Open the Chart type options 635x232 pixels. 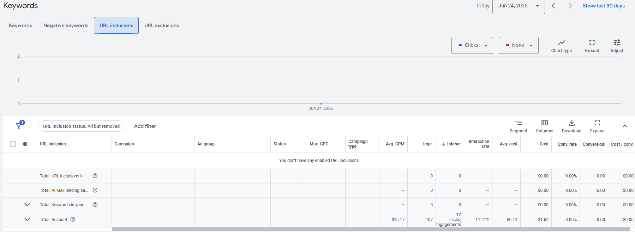click(x=561, y=46)
